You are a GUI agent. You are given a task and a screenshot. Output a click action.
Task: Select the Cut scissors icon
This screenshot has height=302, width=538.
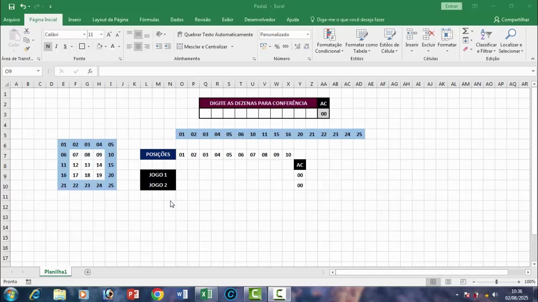pos(27,31)
